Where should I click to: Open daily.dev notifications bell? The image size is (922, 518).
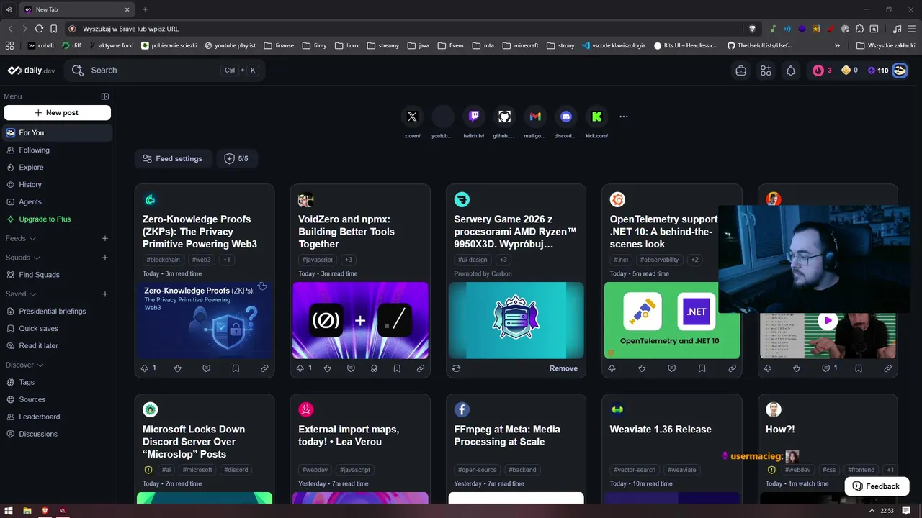click(791, 71)
